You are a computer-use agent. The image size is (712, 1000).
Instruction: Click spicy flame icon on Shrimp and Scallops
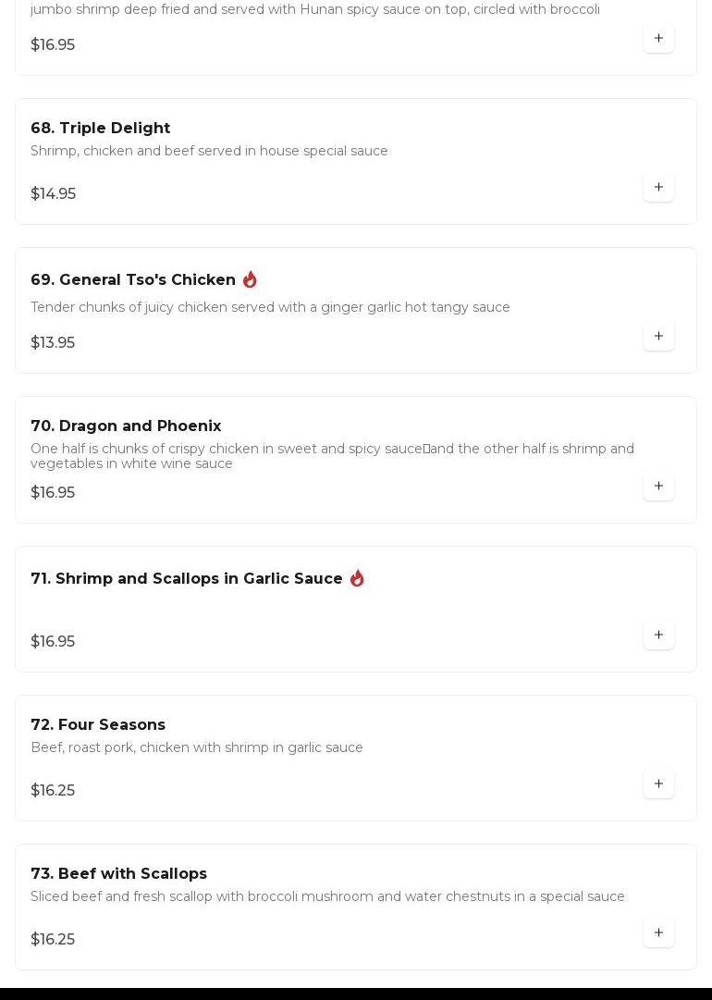357,578
